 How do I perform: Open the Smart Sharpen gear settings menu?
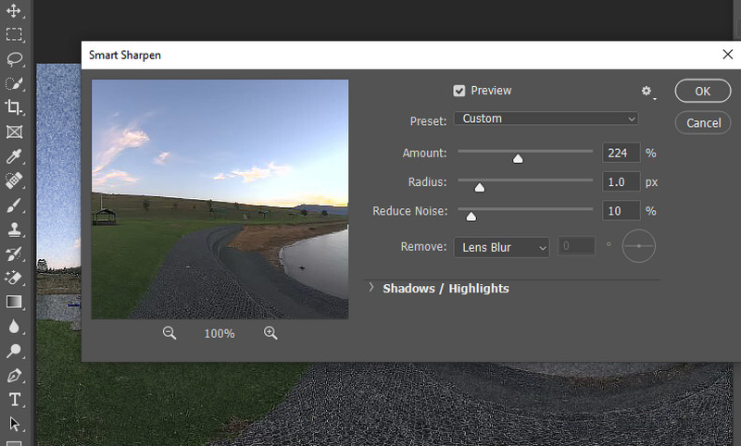click(x=647, y=92)
